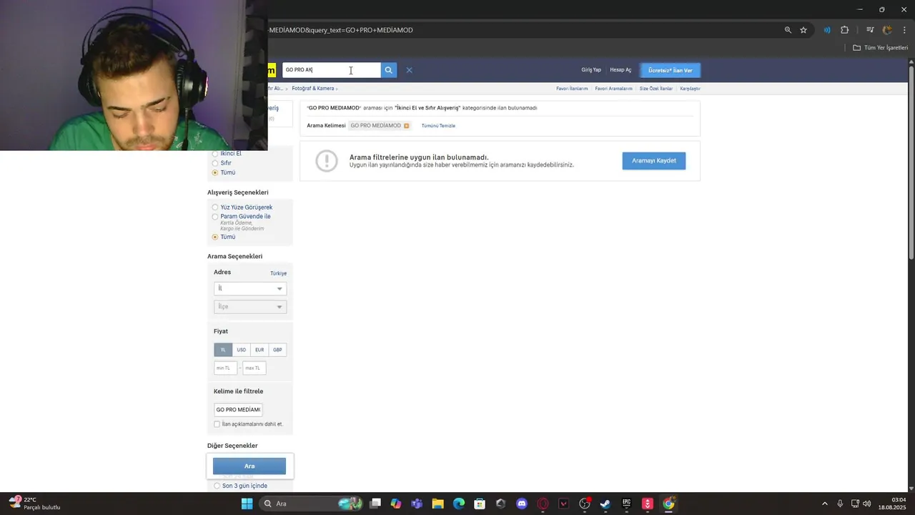Open the Karşılaştır menu link
The image size is (915, 515).
(x=690, y=89)
